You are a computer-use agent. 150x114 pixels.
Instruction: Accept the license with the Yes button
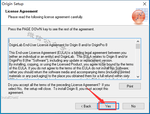pyautogui.click(x=108, y=106)
